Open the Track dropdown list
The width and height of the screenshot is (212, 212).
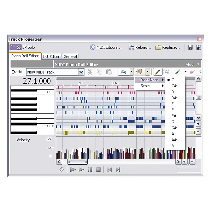coord(81,72)
